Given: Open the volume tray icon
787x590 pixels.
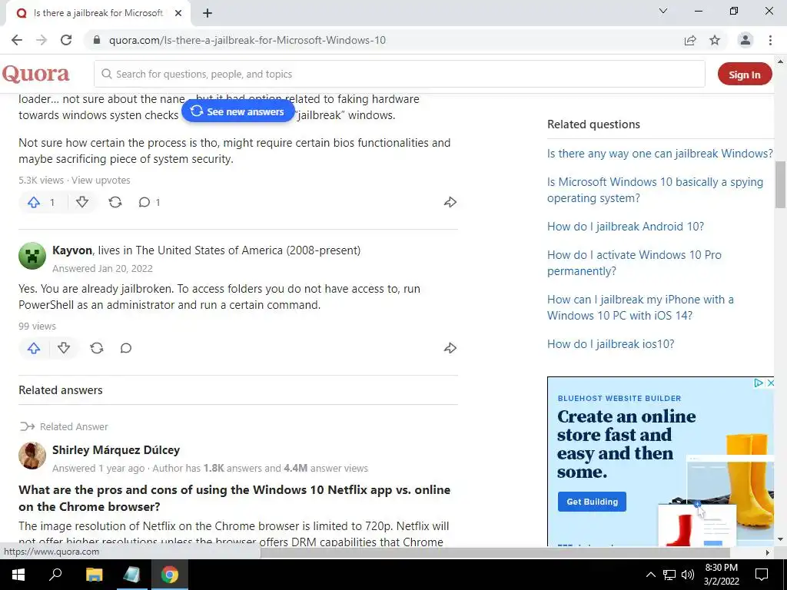Looking at the screenshot, I should tap(688, 575).
